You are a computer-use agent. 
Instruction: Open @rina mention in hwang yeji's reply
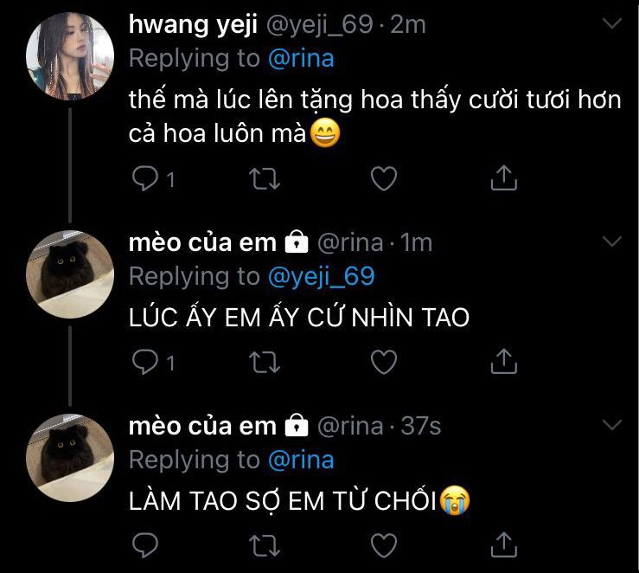click(x=301, y=58)
